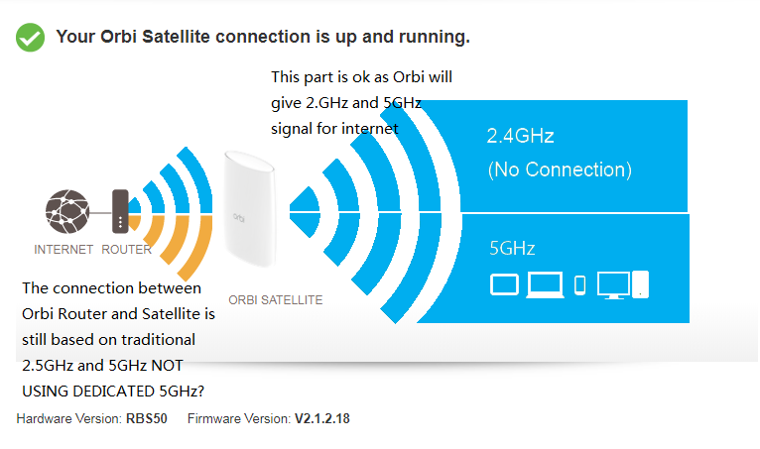This screenshot has width=760, height=449.
Task: Click the desktop monitor icon under 5GHz
Action: pos(612,285)
